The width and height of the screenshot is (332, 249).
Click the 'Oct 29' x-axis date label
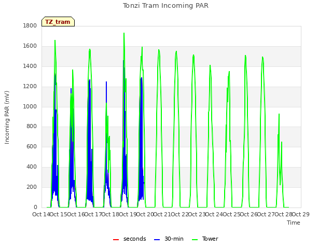click(301, 214)
